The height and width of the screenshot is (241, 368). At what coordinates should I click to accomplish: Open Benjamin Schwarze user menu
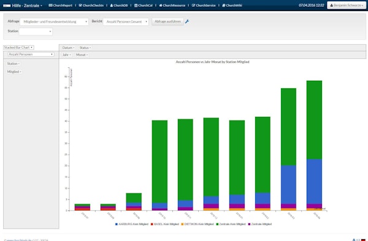(x=346, y=5)
